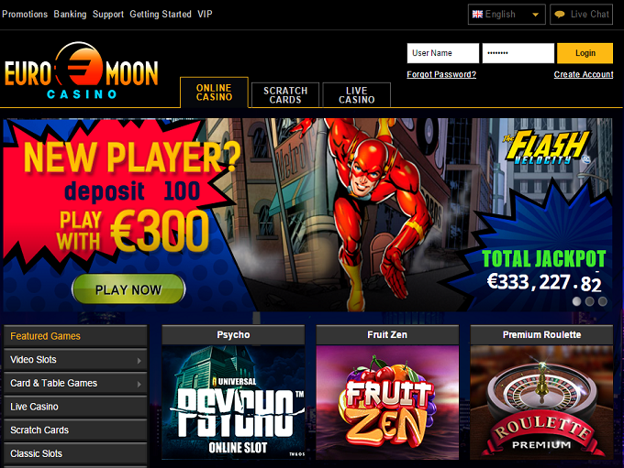Open the Fruit Zen game thumbnail
The width and height of the screenshot is (624, 468).
click(387, 402)
